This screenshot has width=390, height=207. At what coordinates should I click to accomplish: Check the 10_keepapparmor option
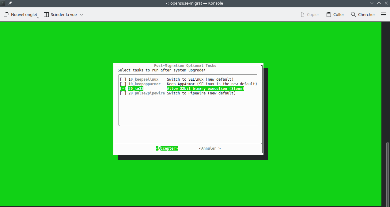(x=123, y=84)
